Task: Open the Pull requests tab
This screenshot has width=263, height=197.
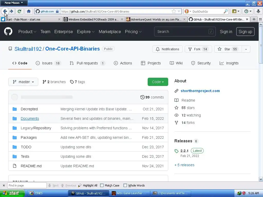Action: click(x=87, y=63)
